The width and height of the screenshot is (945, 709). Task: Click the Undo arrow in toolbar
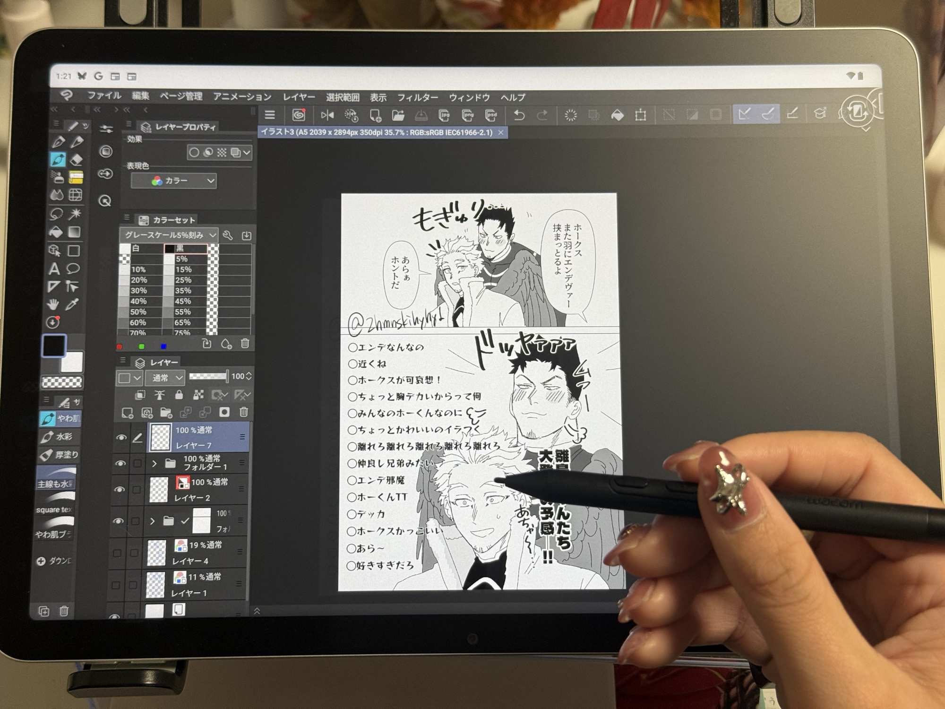pyautogui.click(x=519, y=115)
